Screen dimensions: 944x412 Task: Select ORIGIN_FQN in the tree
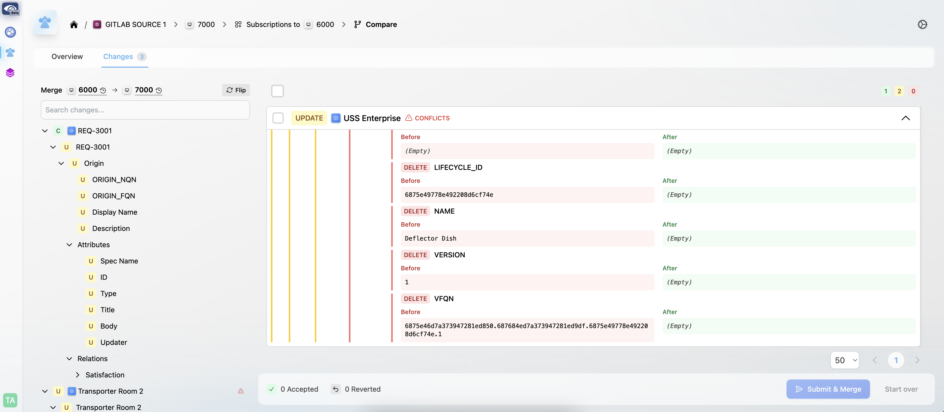[x=114, y=196]
